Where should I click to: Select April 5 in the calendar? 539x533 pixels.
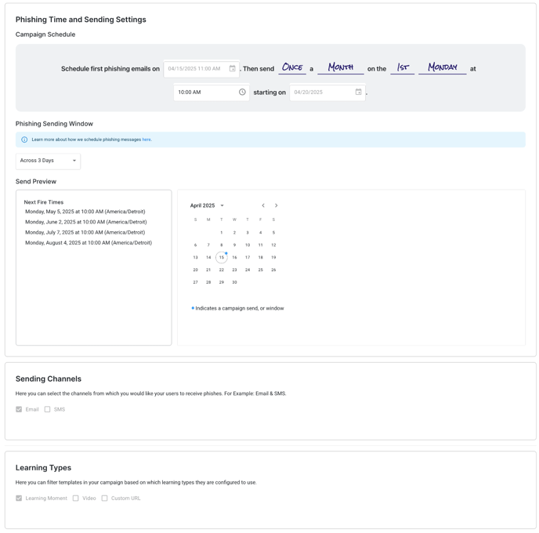click(273, 233)
